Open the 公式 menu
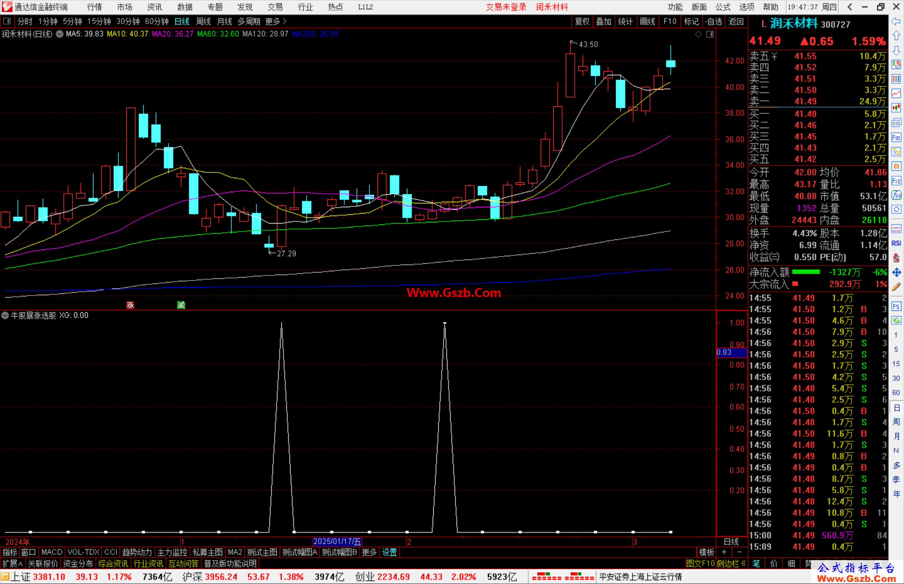 pos(723,7)
